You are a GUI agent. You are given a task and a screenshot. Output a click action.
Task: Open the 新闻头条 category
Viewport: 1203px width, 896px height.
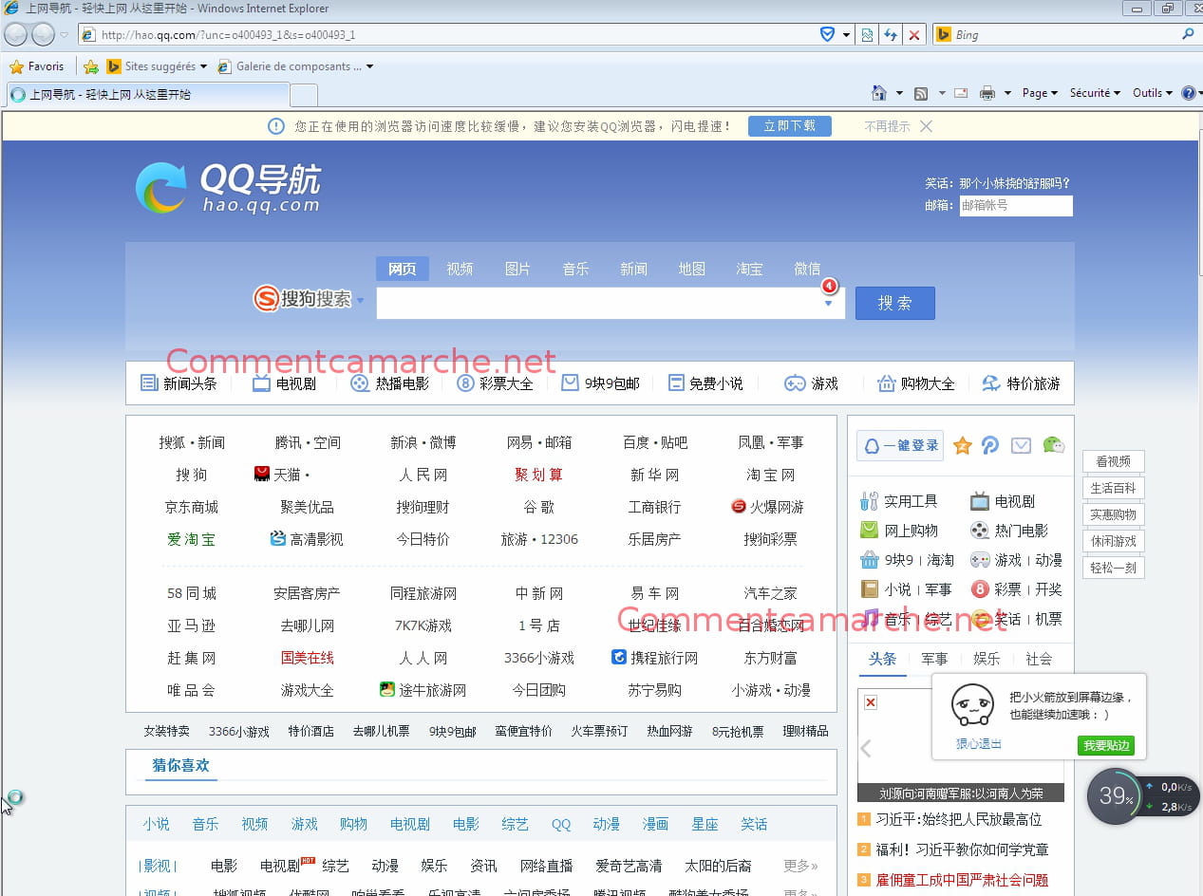tap(179, 383)
